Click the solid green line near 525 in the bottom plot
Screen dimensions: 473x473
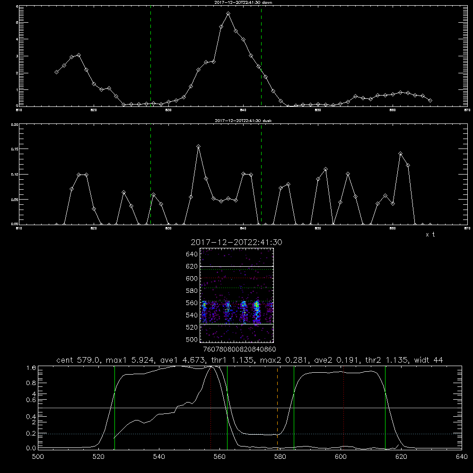(x=114, y=407)
